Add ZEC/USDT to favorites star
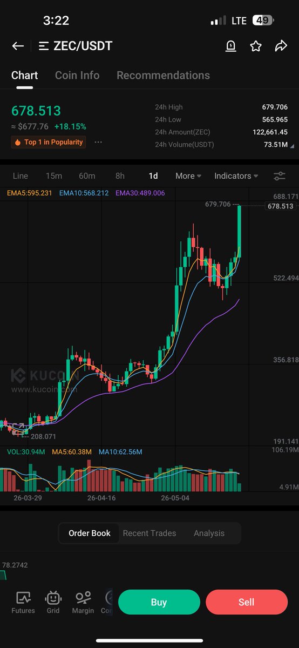Viewport: 299px width, 648px height. [256, 46]
